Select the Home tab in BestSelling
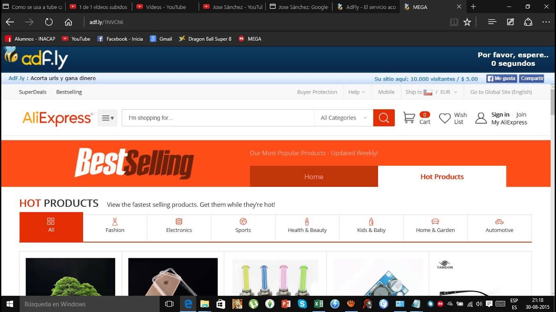 coord(314,176)
